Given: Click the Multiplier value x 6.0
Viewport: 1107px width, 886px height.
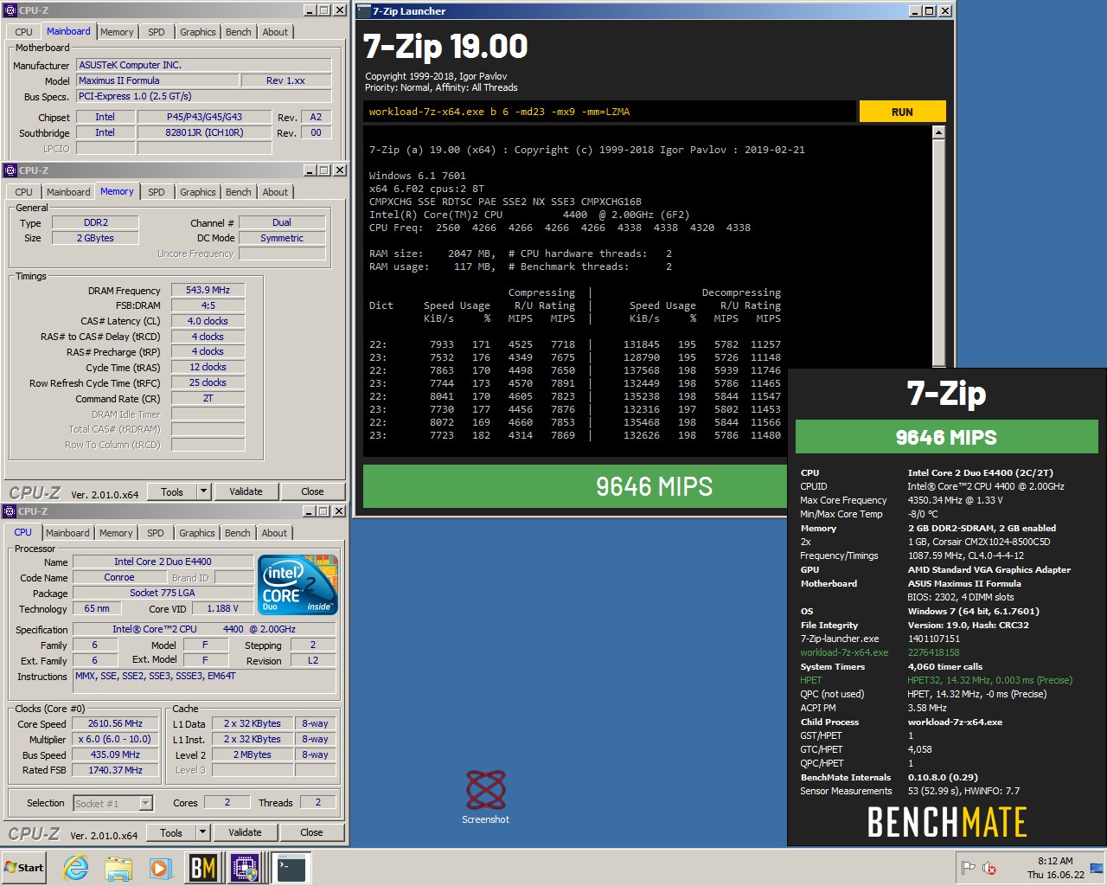Looking at the screenshot, I should coord(115,739).
